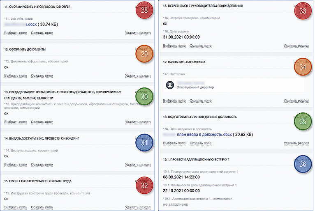Viewport: 315px width, 211px height.
Task: Click 'Выбрать поле' in section 12 Оформить документы
Action: pos(16,76)
